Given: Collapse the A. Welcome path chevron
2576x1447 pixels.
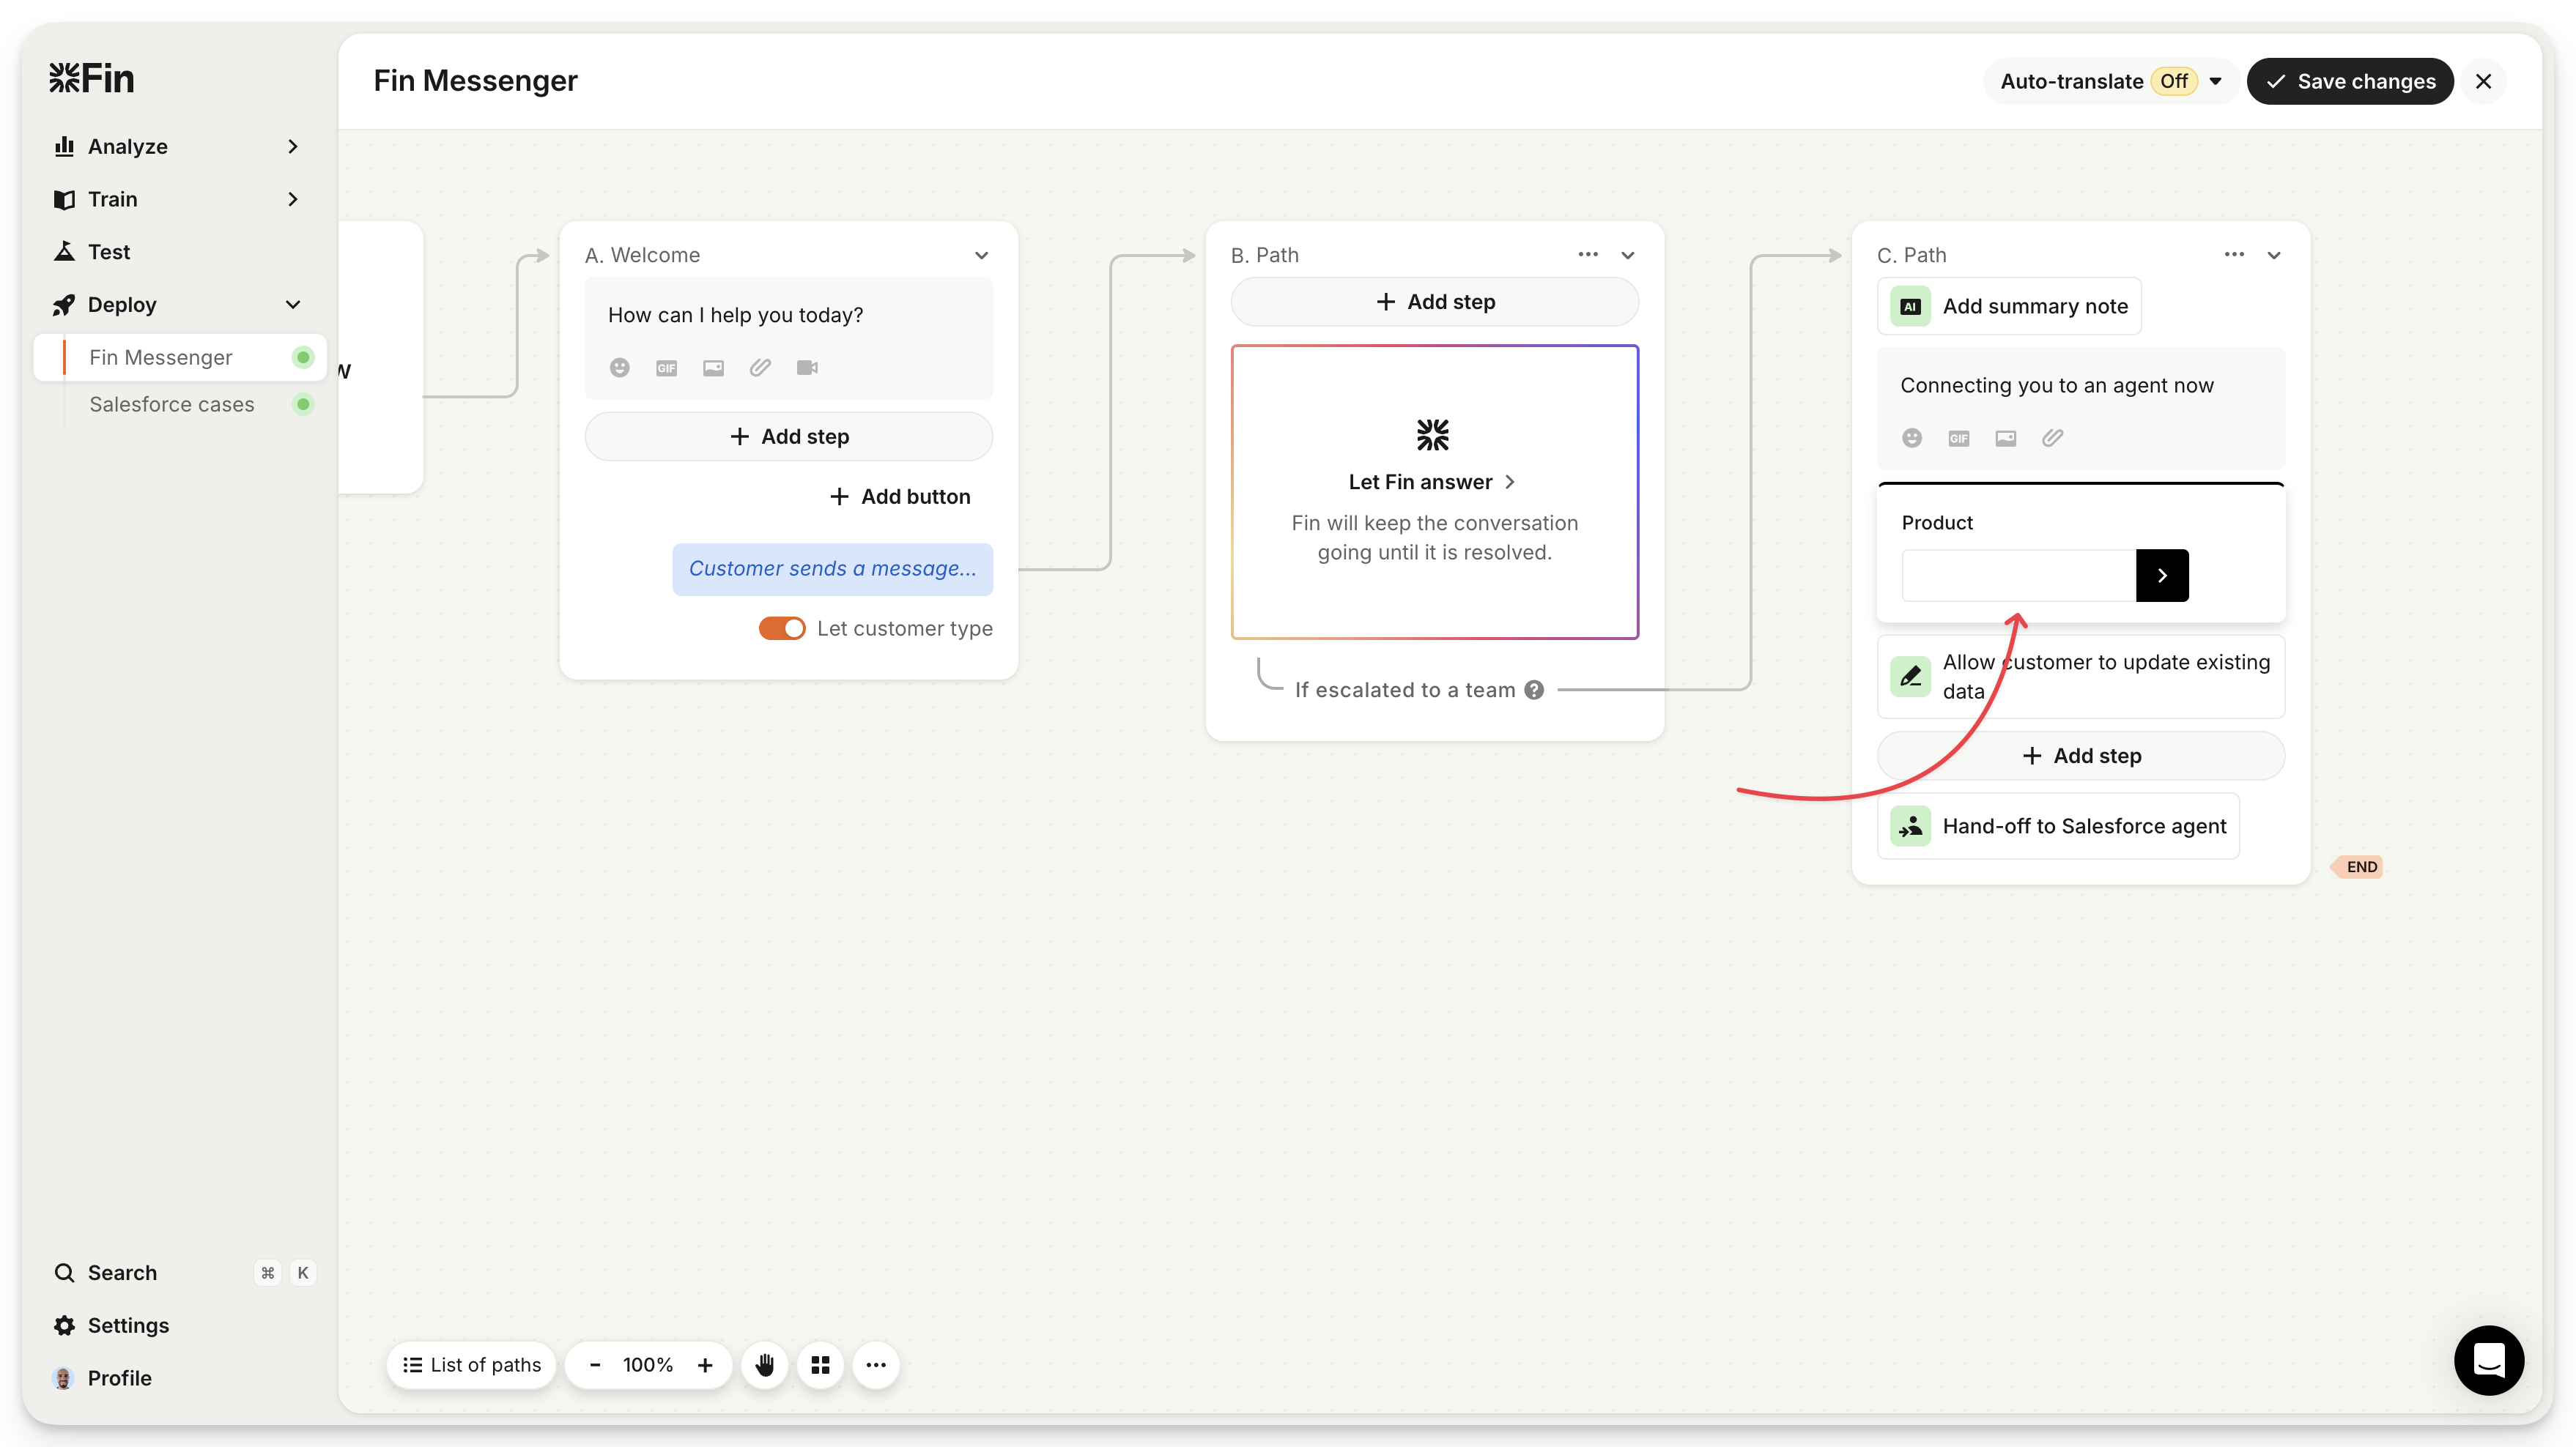Looking at the screenshot, I should click(981, 256).
